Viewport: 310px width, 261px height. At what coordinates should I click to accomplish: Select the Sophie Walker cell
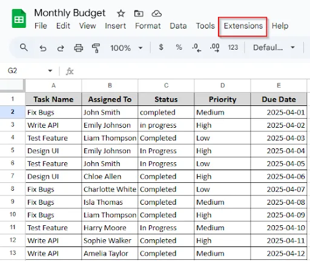pyautogui.click(x=110, y=240)
